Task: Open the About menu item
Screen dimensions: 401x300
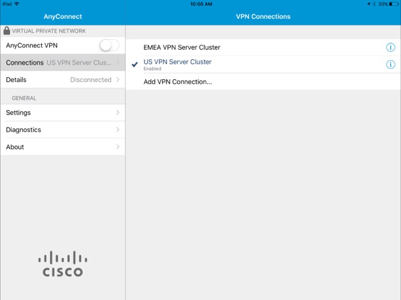Action: point(15,147)
